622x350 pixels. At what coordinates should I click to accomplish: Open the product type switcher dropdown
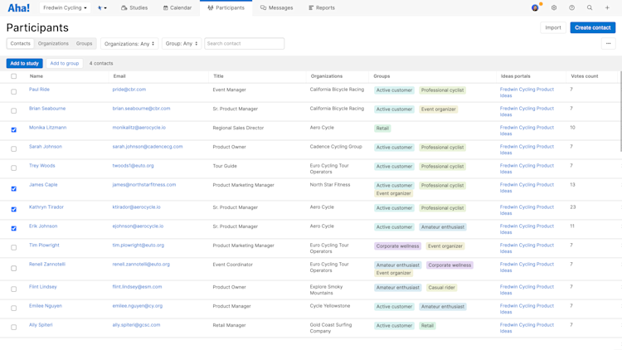pos(102,7)
